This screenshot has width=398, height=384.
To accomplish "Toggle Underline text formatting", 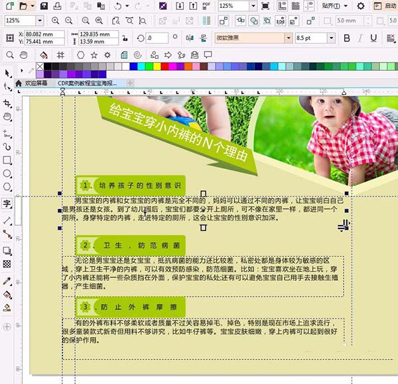I will tap(373, 38).
